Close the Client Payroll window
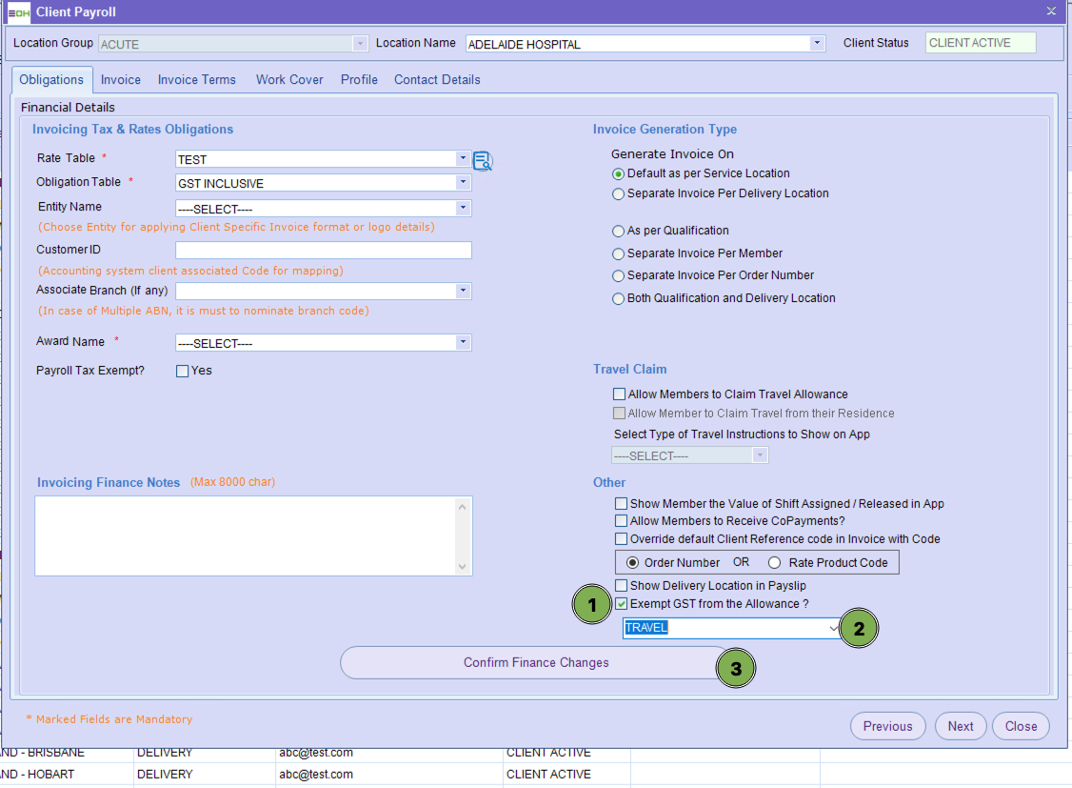 click(x=1051, y=11)
